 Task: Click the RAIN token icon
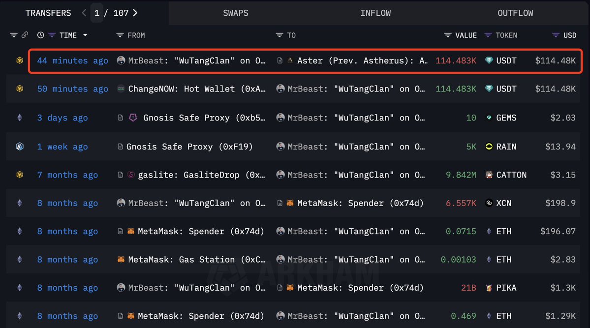[489, 147]
